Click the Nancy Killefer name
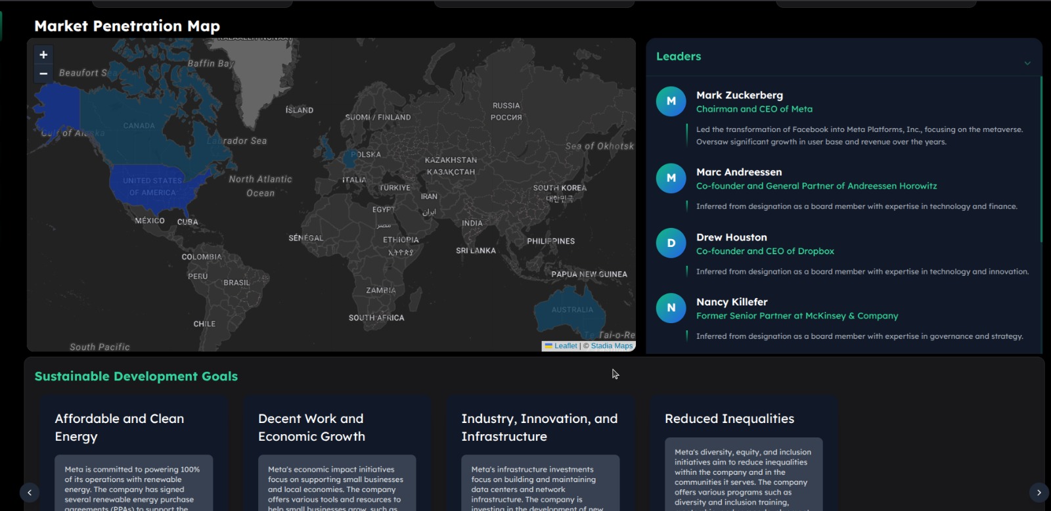 [732, 302]
